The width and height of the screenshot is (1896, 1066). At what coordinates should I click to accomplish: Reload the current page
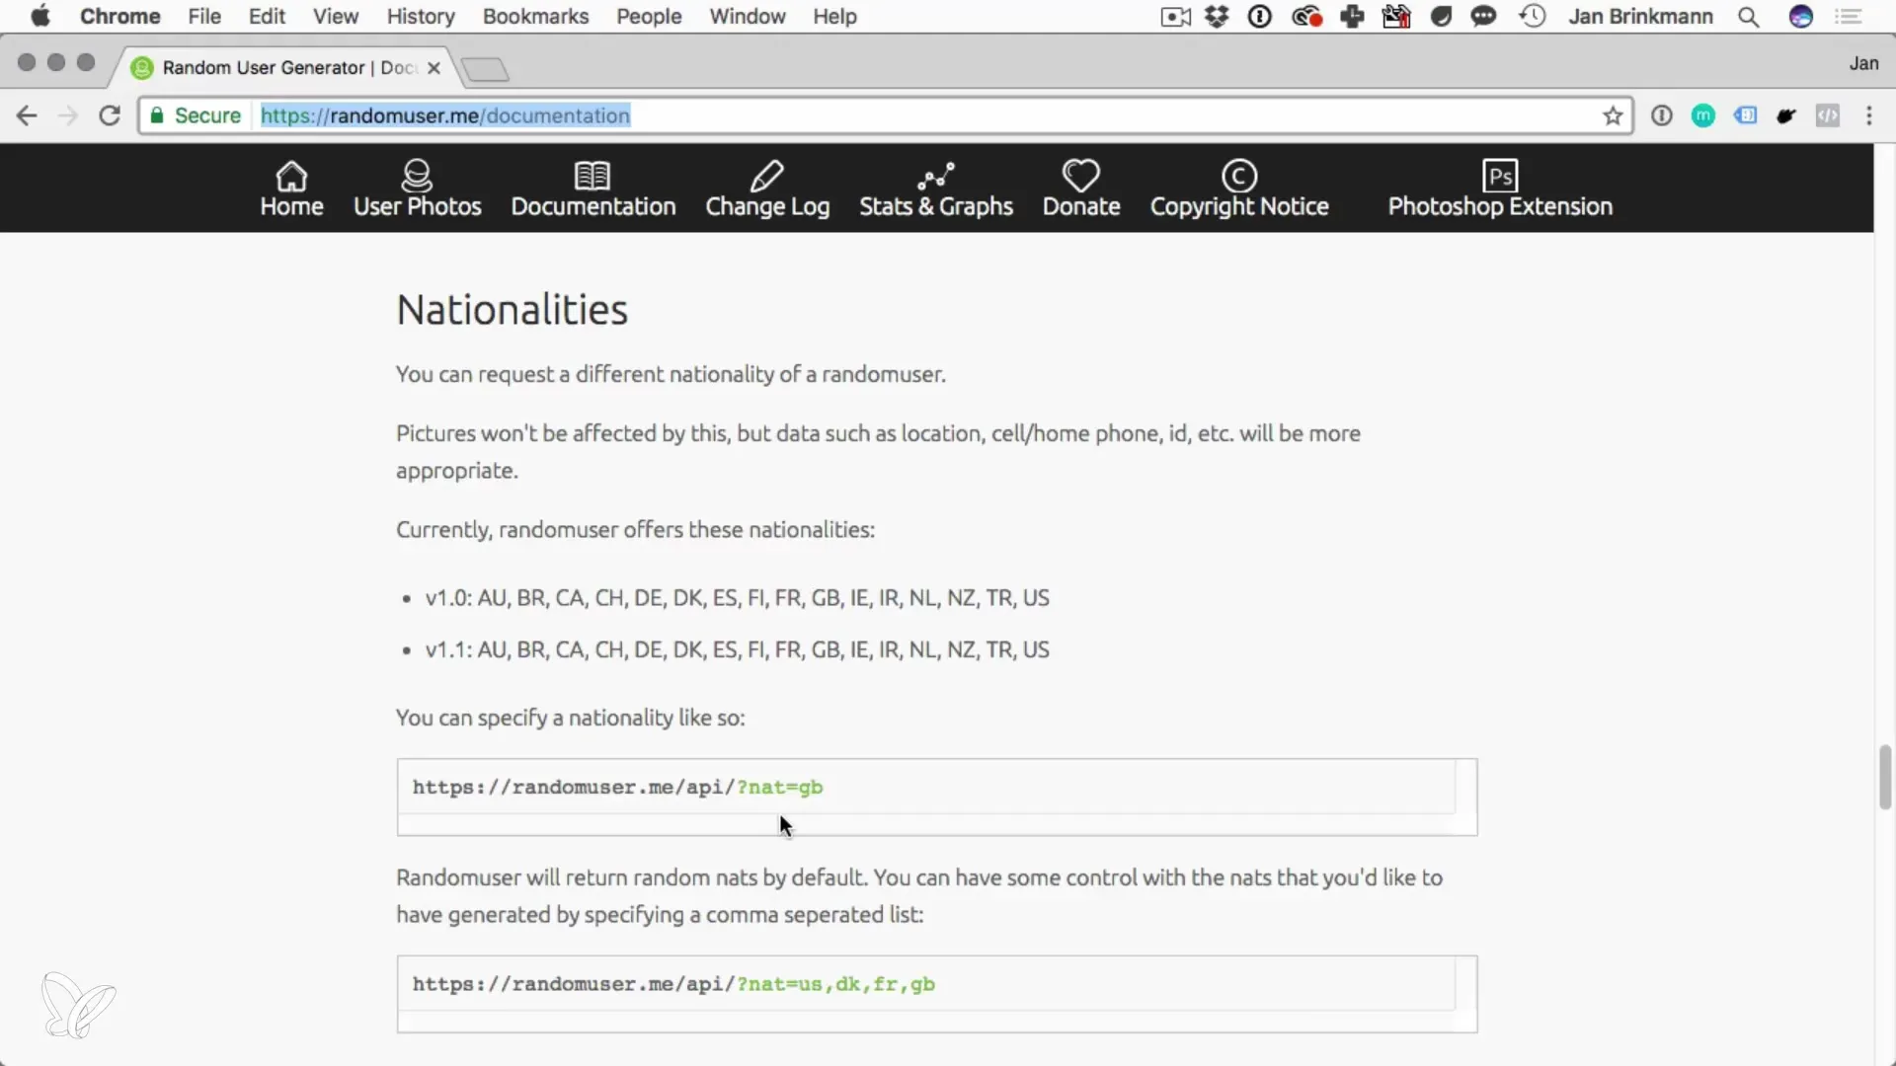(x=110, y=115)
